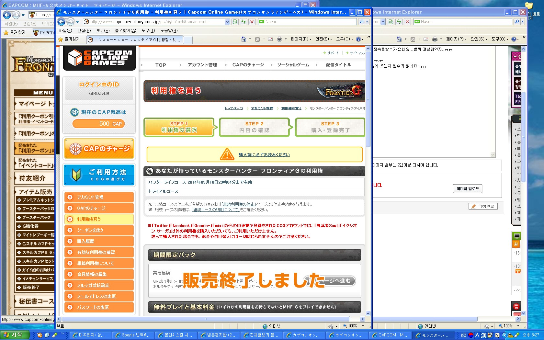Image resolution: width=544 pixels, height=340 pixels.
Task: Click the red X Stop icon beside capcom-onlinegames.jp address
Action: [x=252, y=22]
